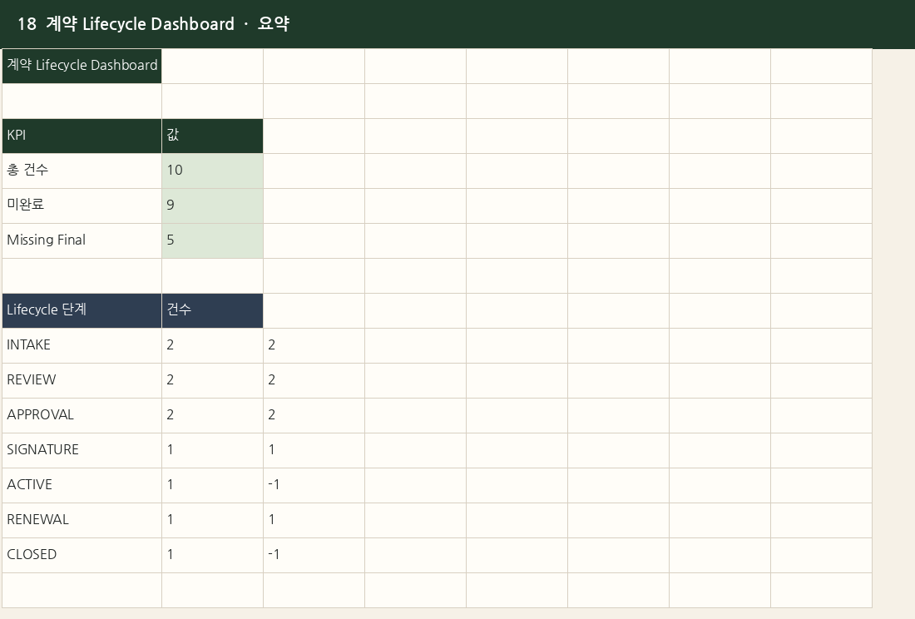
Task: Click the '미완료' label cell
Action: [82, 206]
